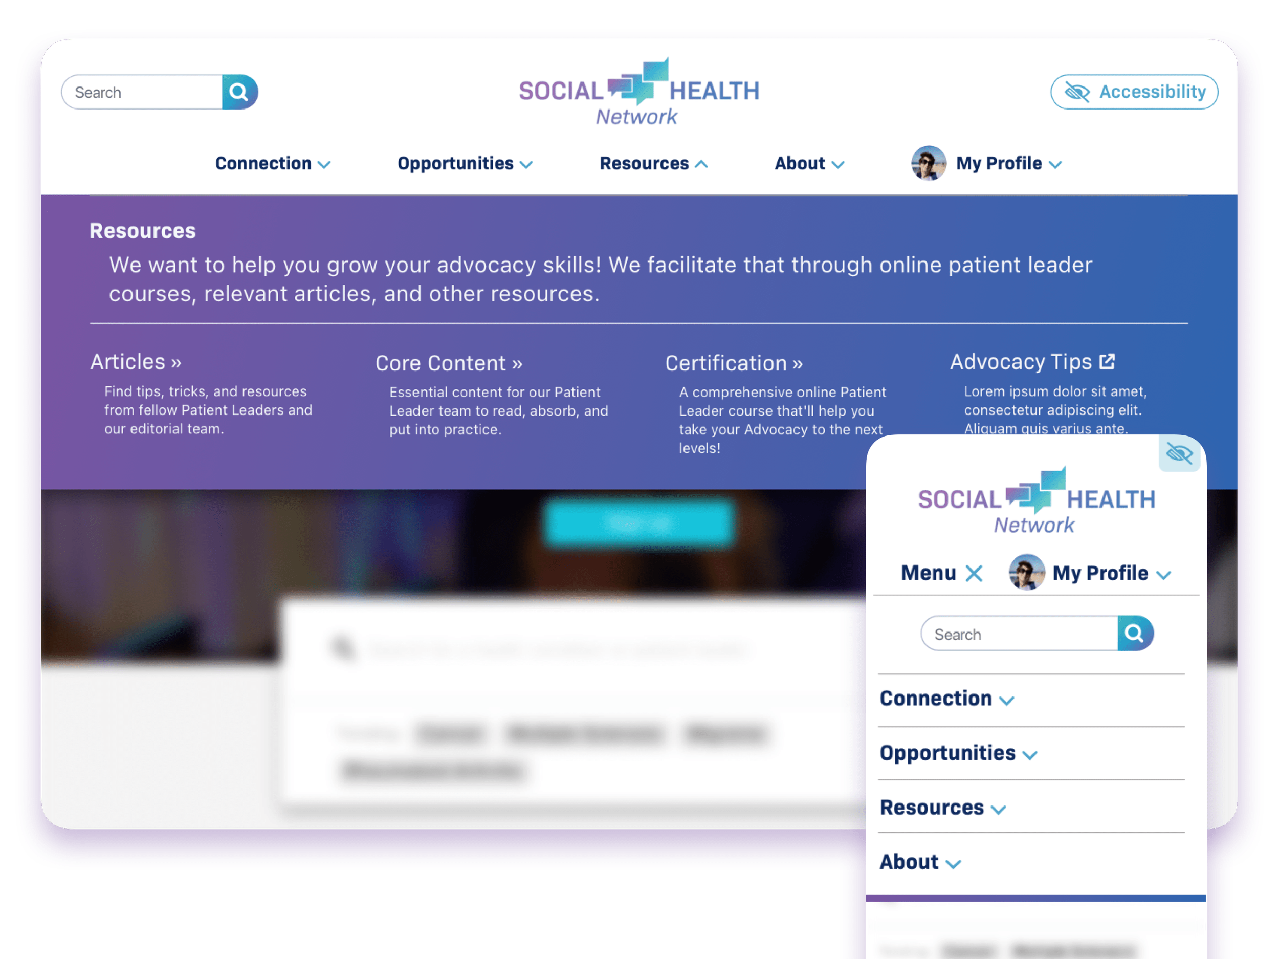Image resolution: width=1279 pixels, height=959 pixels.
Task: Toggle the mobile accessibility eye icon
Action: pyautogui.click(x=1179, y=453)
